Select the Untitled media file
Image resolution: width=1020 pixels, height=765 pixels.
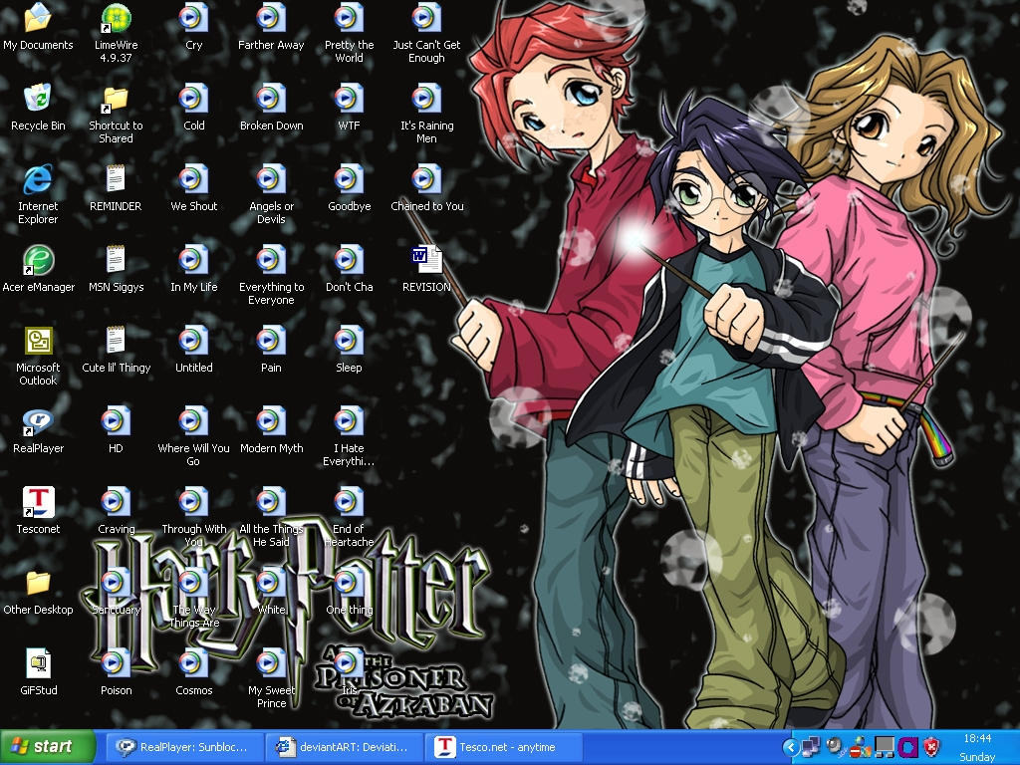click(x=194, y=341)
